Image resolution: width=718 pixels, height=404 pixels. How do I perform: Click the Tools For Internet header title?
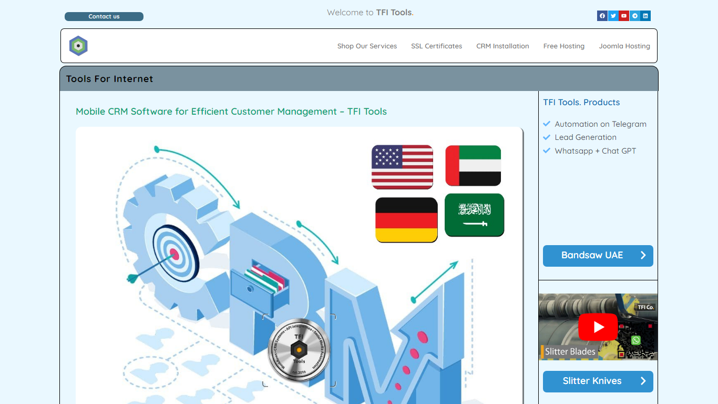tap(109, 79)
